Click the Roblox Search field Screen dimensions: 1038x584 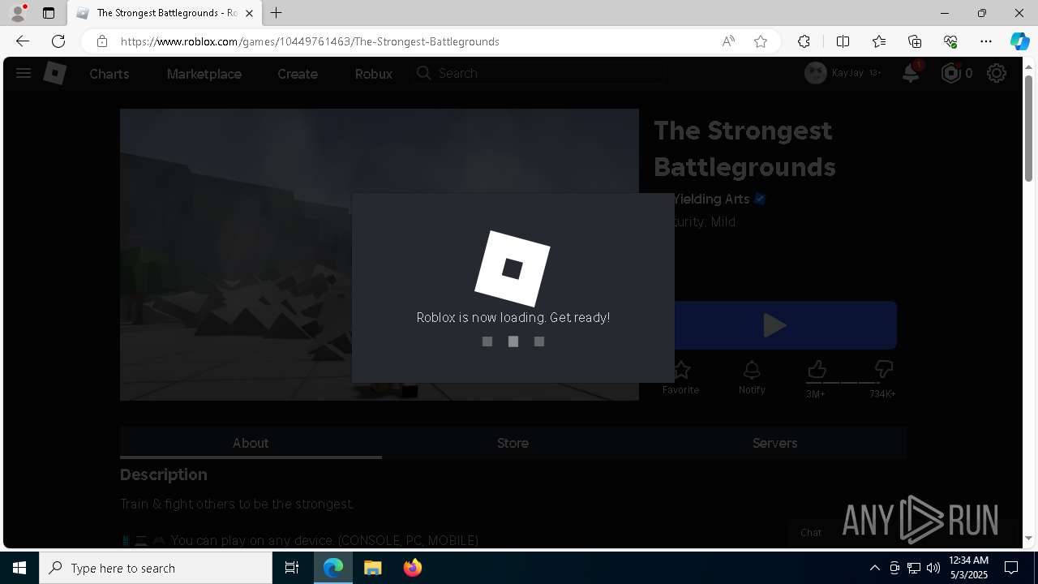(538, 73)
